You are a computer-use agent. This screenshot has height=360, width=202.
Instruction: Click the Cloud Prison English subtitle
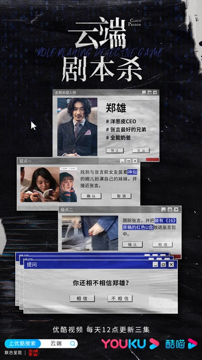[x=135, y=22]
